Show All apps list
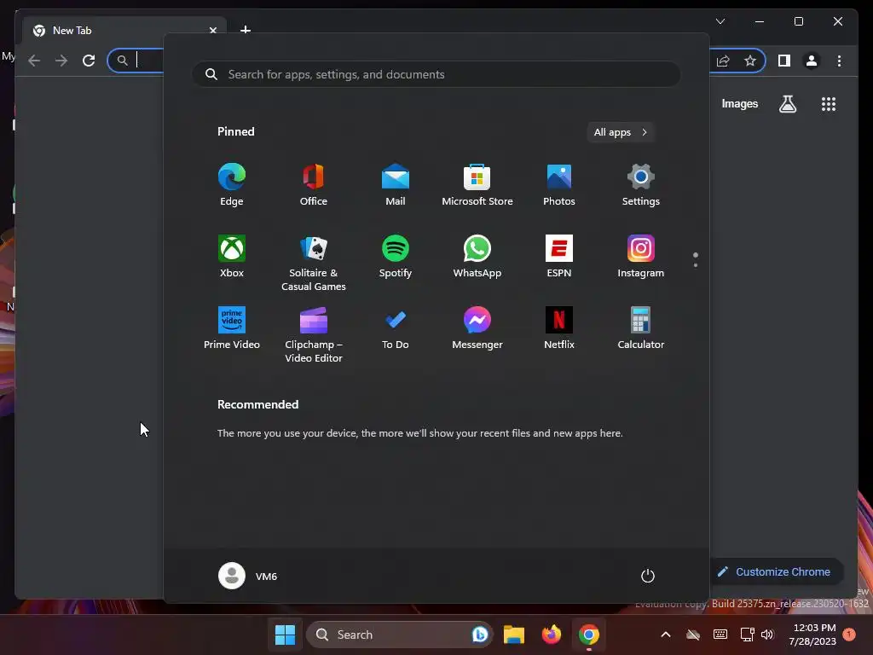 (621, 132)
